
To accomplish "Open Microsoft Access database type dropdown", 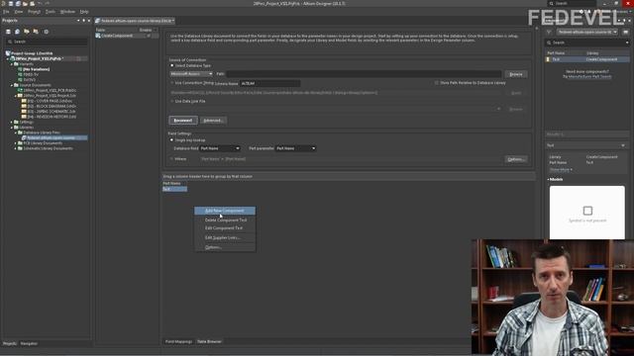I will [x=191, y=74].
